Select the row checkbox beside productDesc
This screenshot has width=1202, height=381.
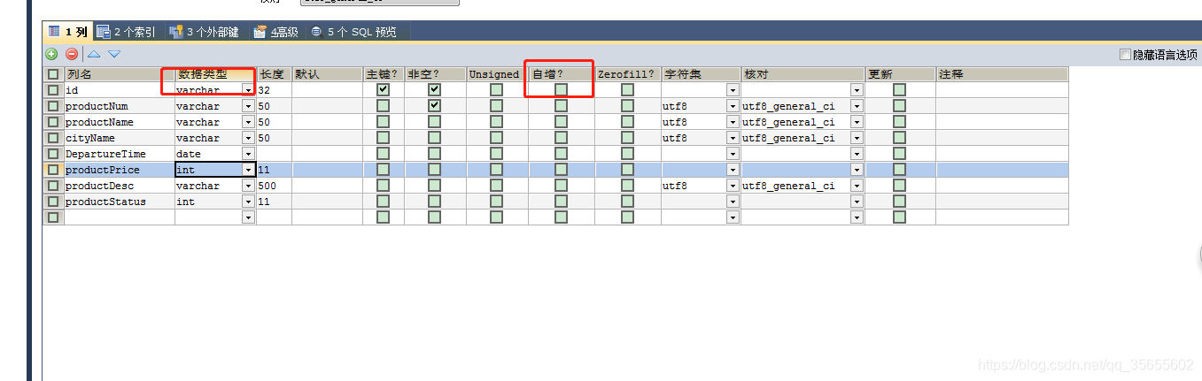[x=53, y=186]
